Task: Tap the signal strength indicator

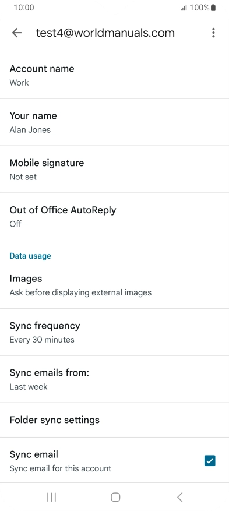Action: tap(184, 8)
